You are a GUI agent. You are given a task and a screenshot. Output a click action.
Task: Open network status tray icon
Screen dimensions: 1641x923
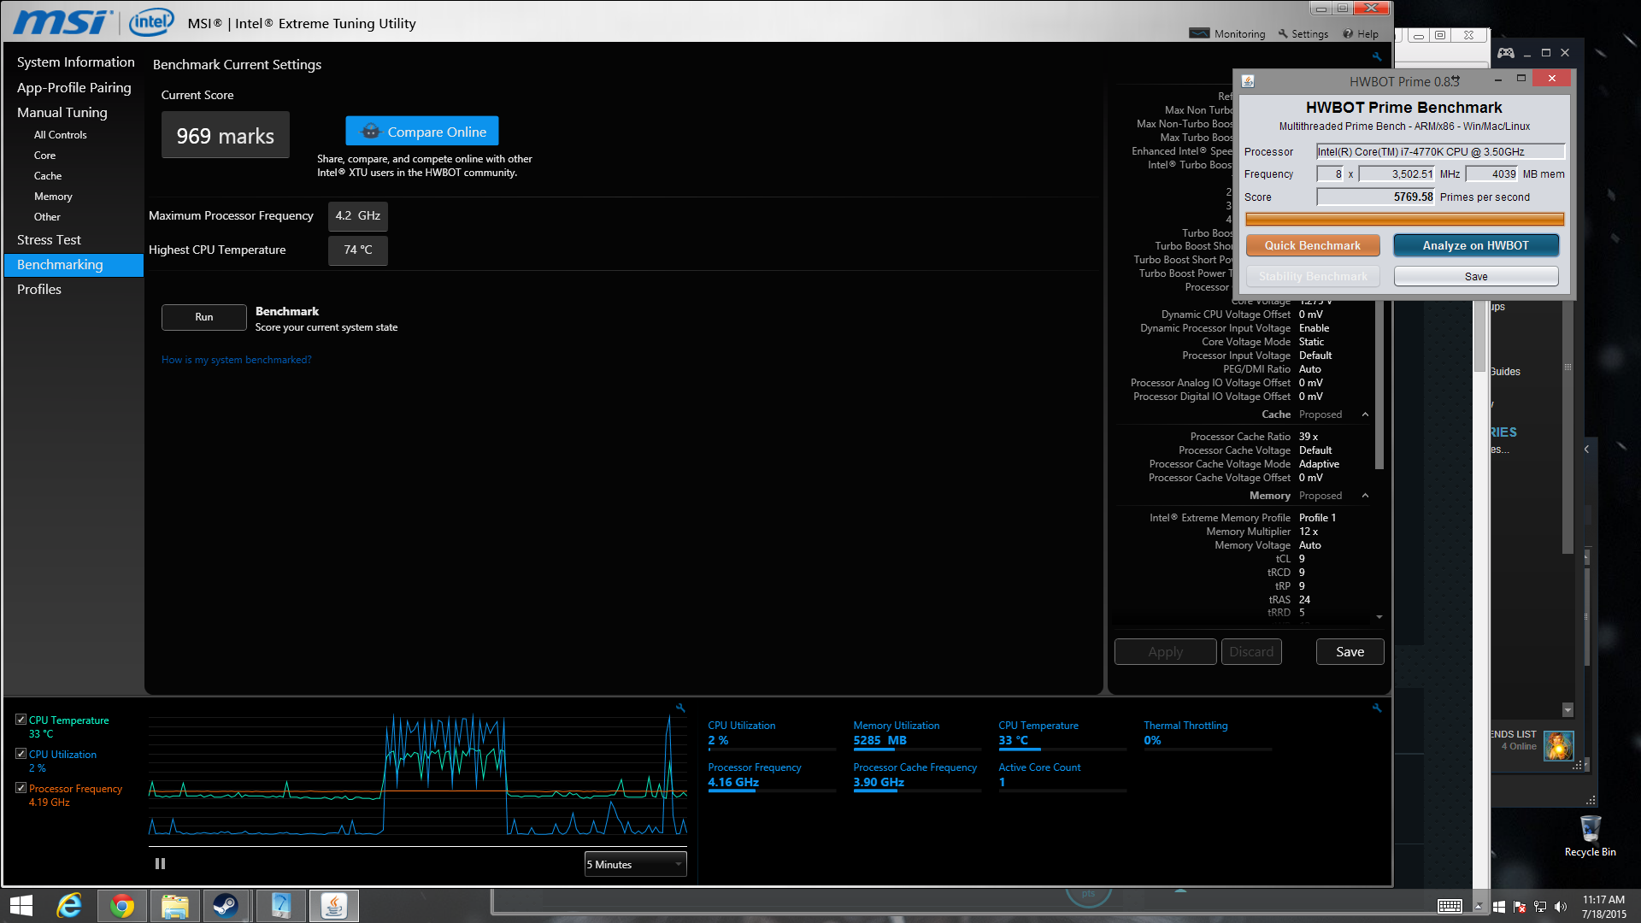[x=1540, y=907]
